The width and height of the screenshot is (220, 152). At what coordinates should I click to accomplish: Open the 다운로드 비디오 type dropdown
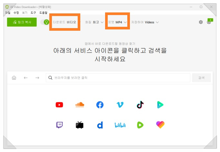[x=65, y=22]
